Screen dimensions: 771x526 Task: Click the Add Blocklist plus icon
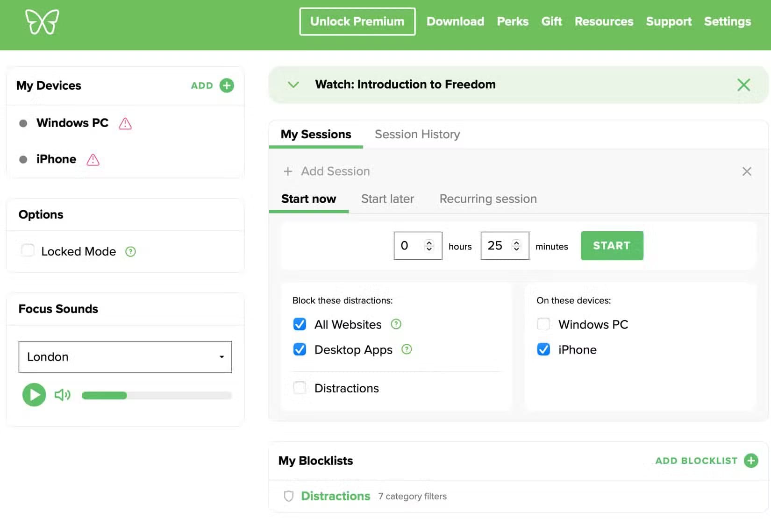click(x=751, y=461)
